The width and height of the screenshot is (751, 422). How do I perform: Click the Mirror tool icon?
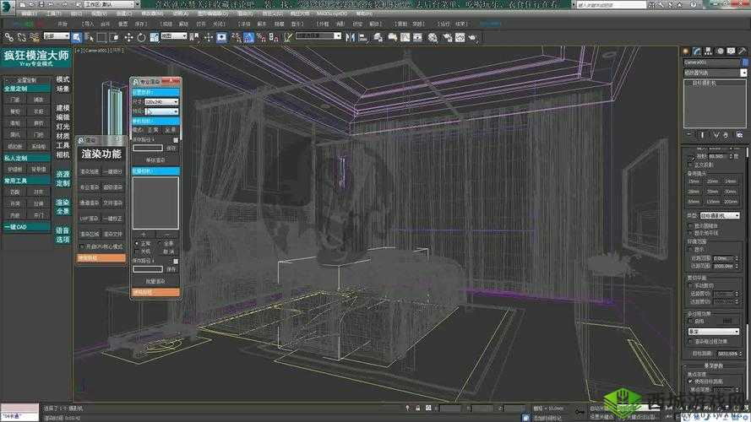(350, 37)
